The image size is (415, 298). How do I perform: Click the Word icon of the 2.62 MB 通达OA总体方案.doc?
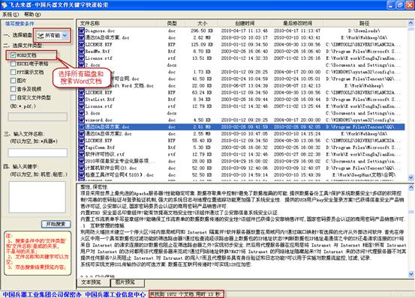pos(81,37)
